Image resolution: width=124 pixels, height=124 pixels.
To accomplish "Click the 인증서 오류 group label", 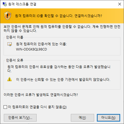I will tap(15, 60).
